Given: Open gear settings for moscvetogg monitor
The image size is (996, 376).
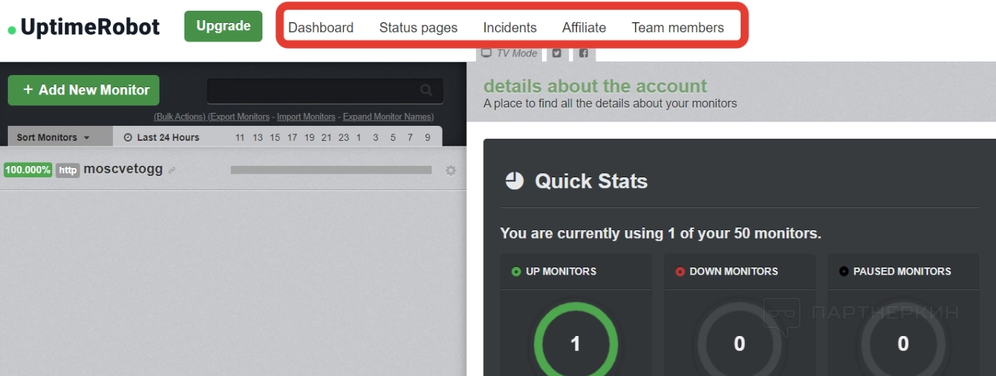Looking at the screenshot, I should (x=450, y=170).
